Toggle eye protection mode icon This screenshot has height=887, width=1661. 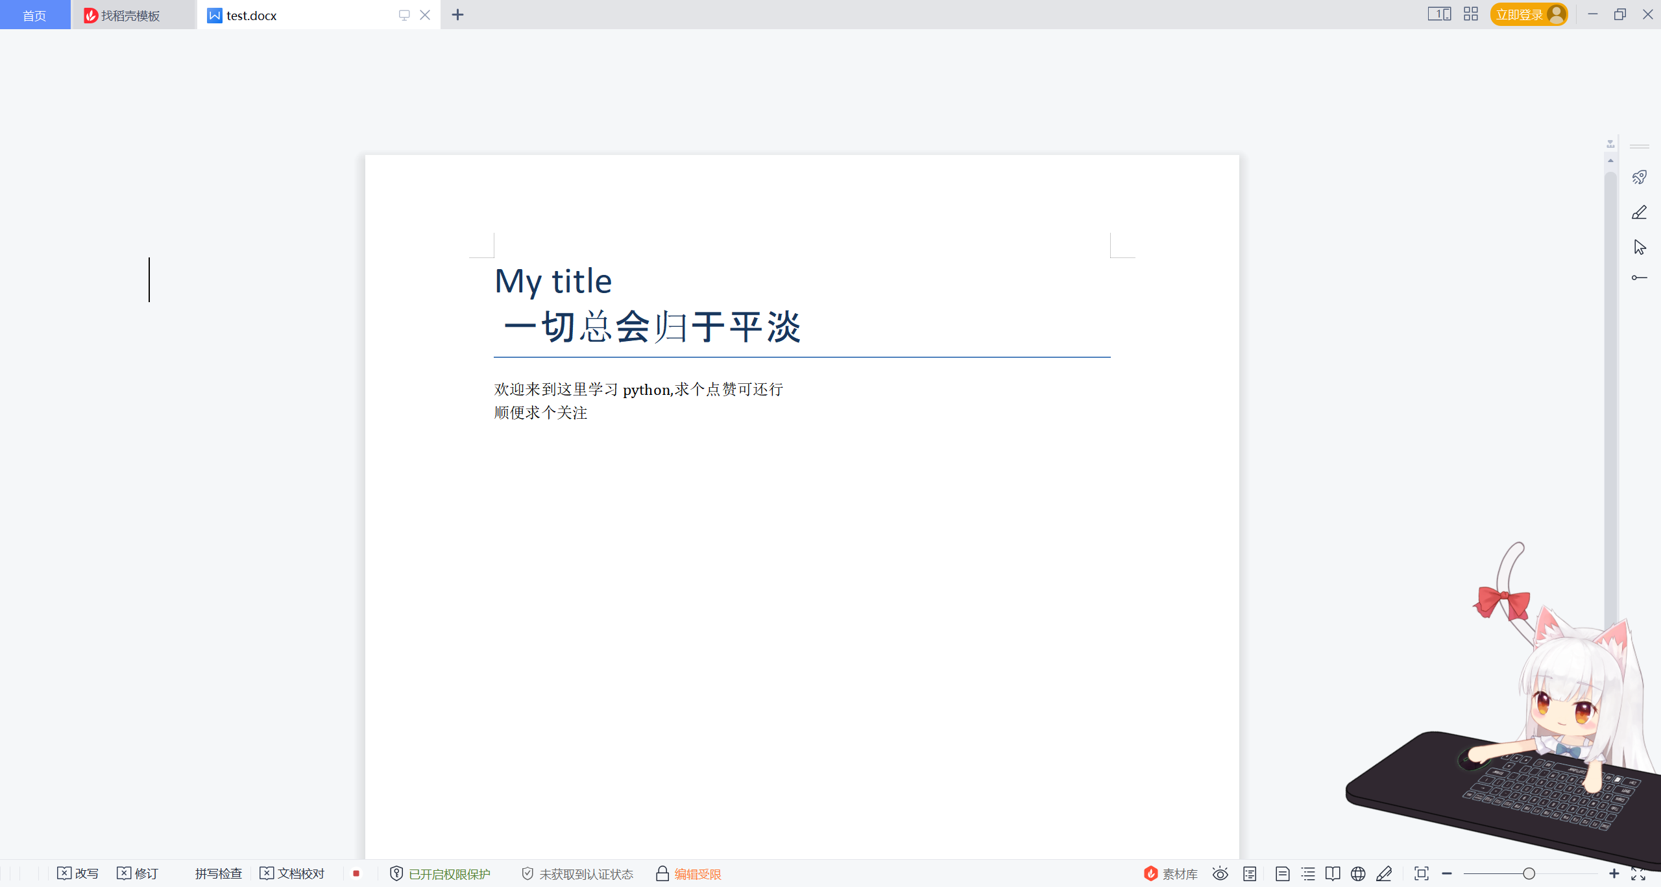pyautogui.click(x=1220, y=874)
